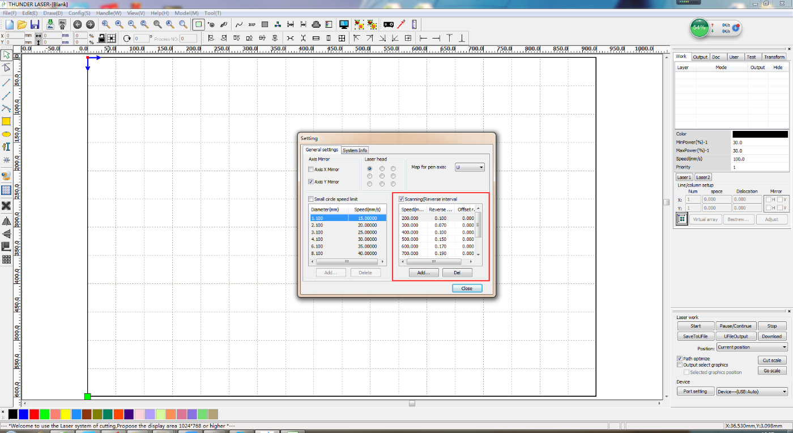793x433 pixels.
Task: Enable Output select graphics checkbox
Action: coord(680,365)
